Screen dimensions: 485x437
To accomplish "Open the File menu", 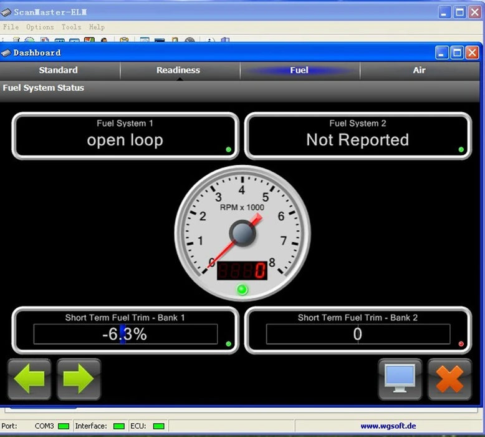I will (x=11, y=27).
